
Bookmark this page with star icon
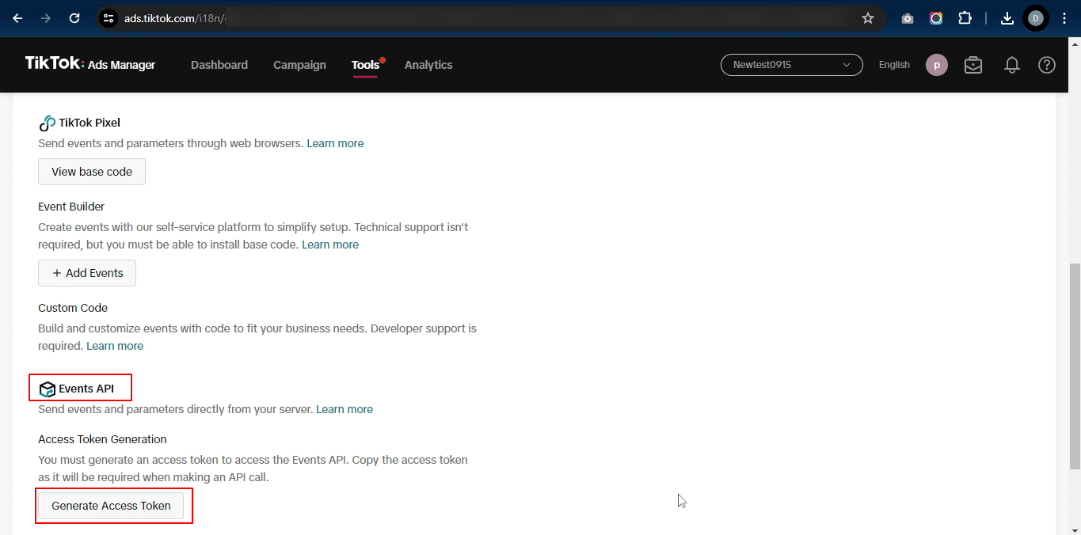coord(868,18)
